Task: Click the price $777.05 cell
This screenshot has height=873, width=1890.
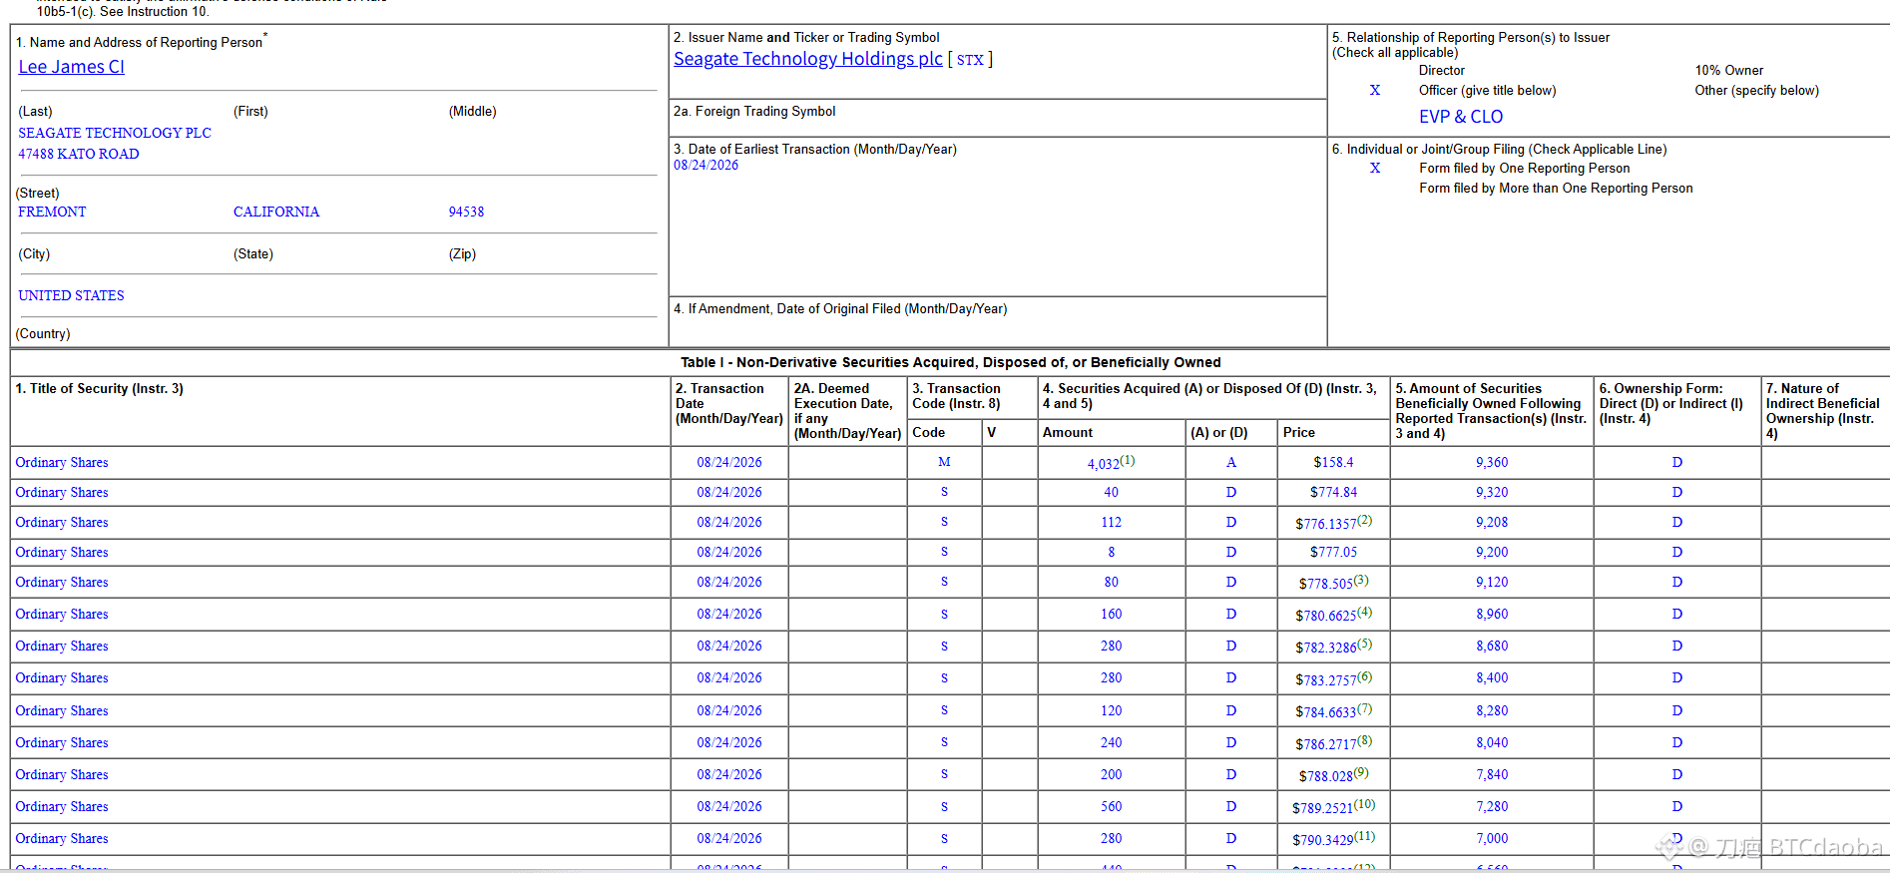Action: pos(1333,552)
